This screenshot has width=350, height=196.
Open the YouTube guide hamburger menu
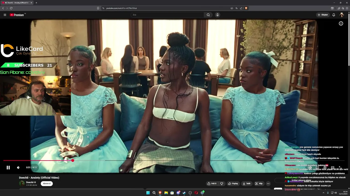pos(5,15)
